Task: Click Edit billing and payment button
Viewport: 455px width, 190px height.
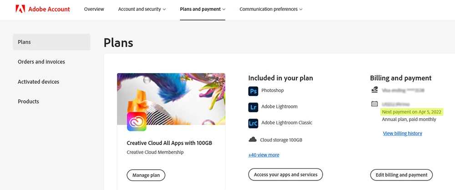Action: 401,175
